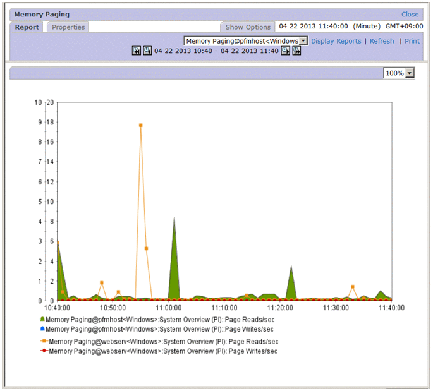Click the tallest orange peak data point
The height and width of the screenshot is (391, 433).
click(140, 125)
